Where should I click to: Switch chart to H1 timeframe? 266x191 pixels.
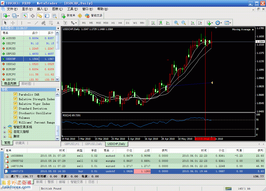(113, 23)
